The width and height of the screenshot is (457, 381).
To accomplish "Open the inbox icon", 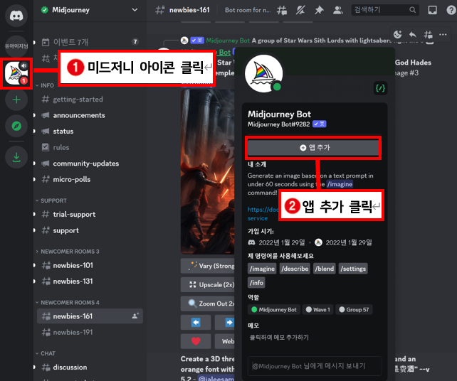I will pos(432,10).
